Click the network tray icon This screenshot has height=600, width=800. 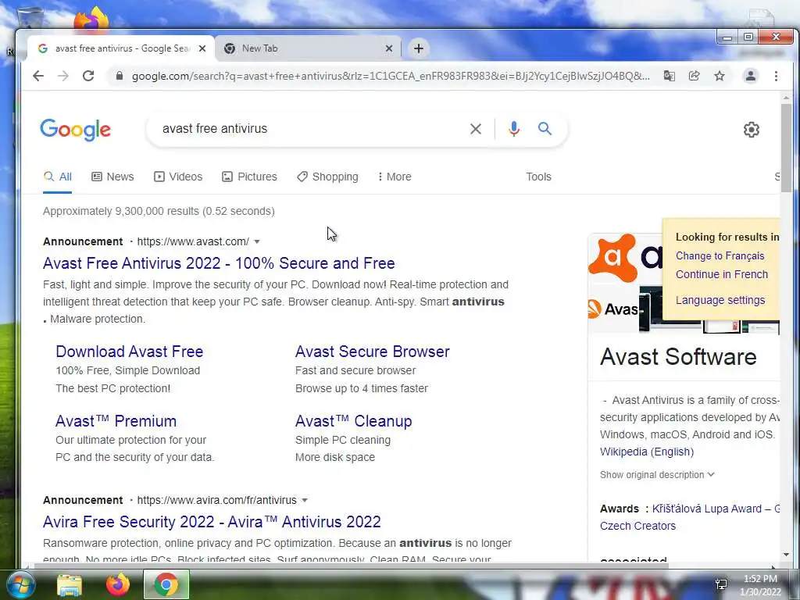click(x=721, y=584)
